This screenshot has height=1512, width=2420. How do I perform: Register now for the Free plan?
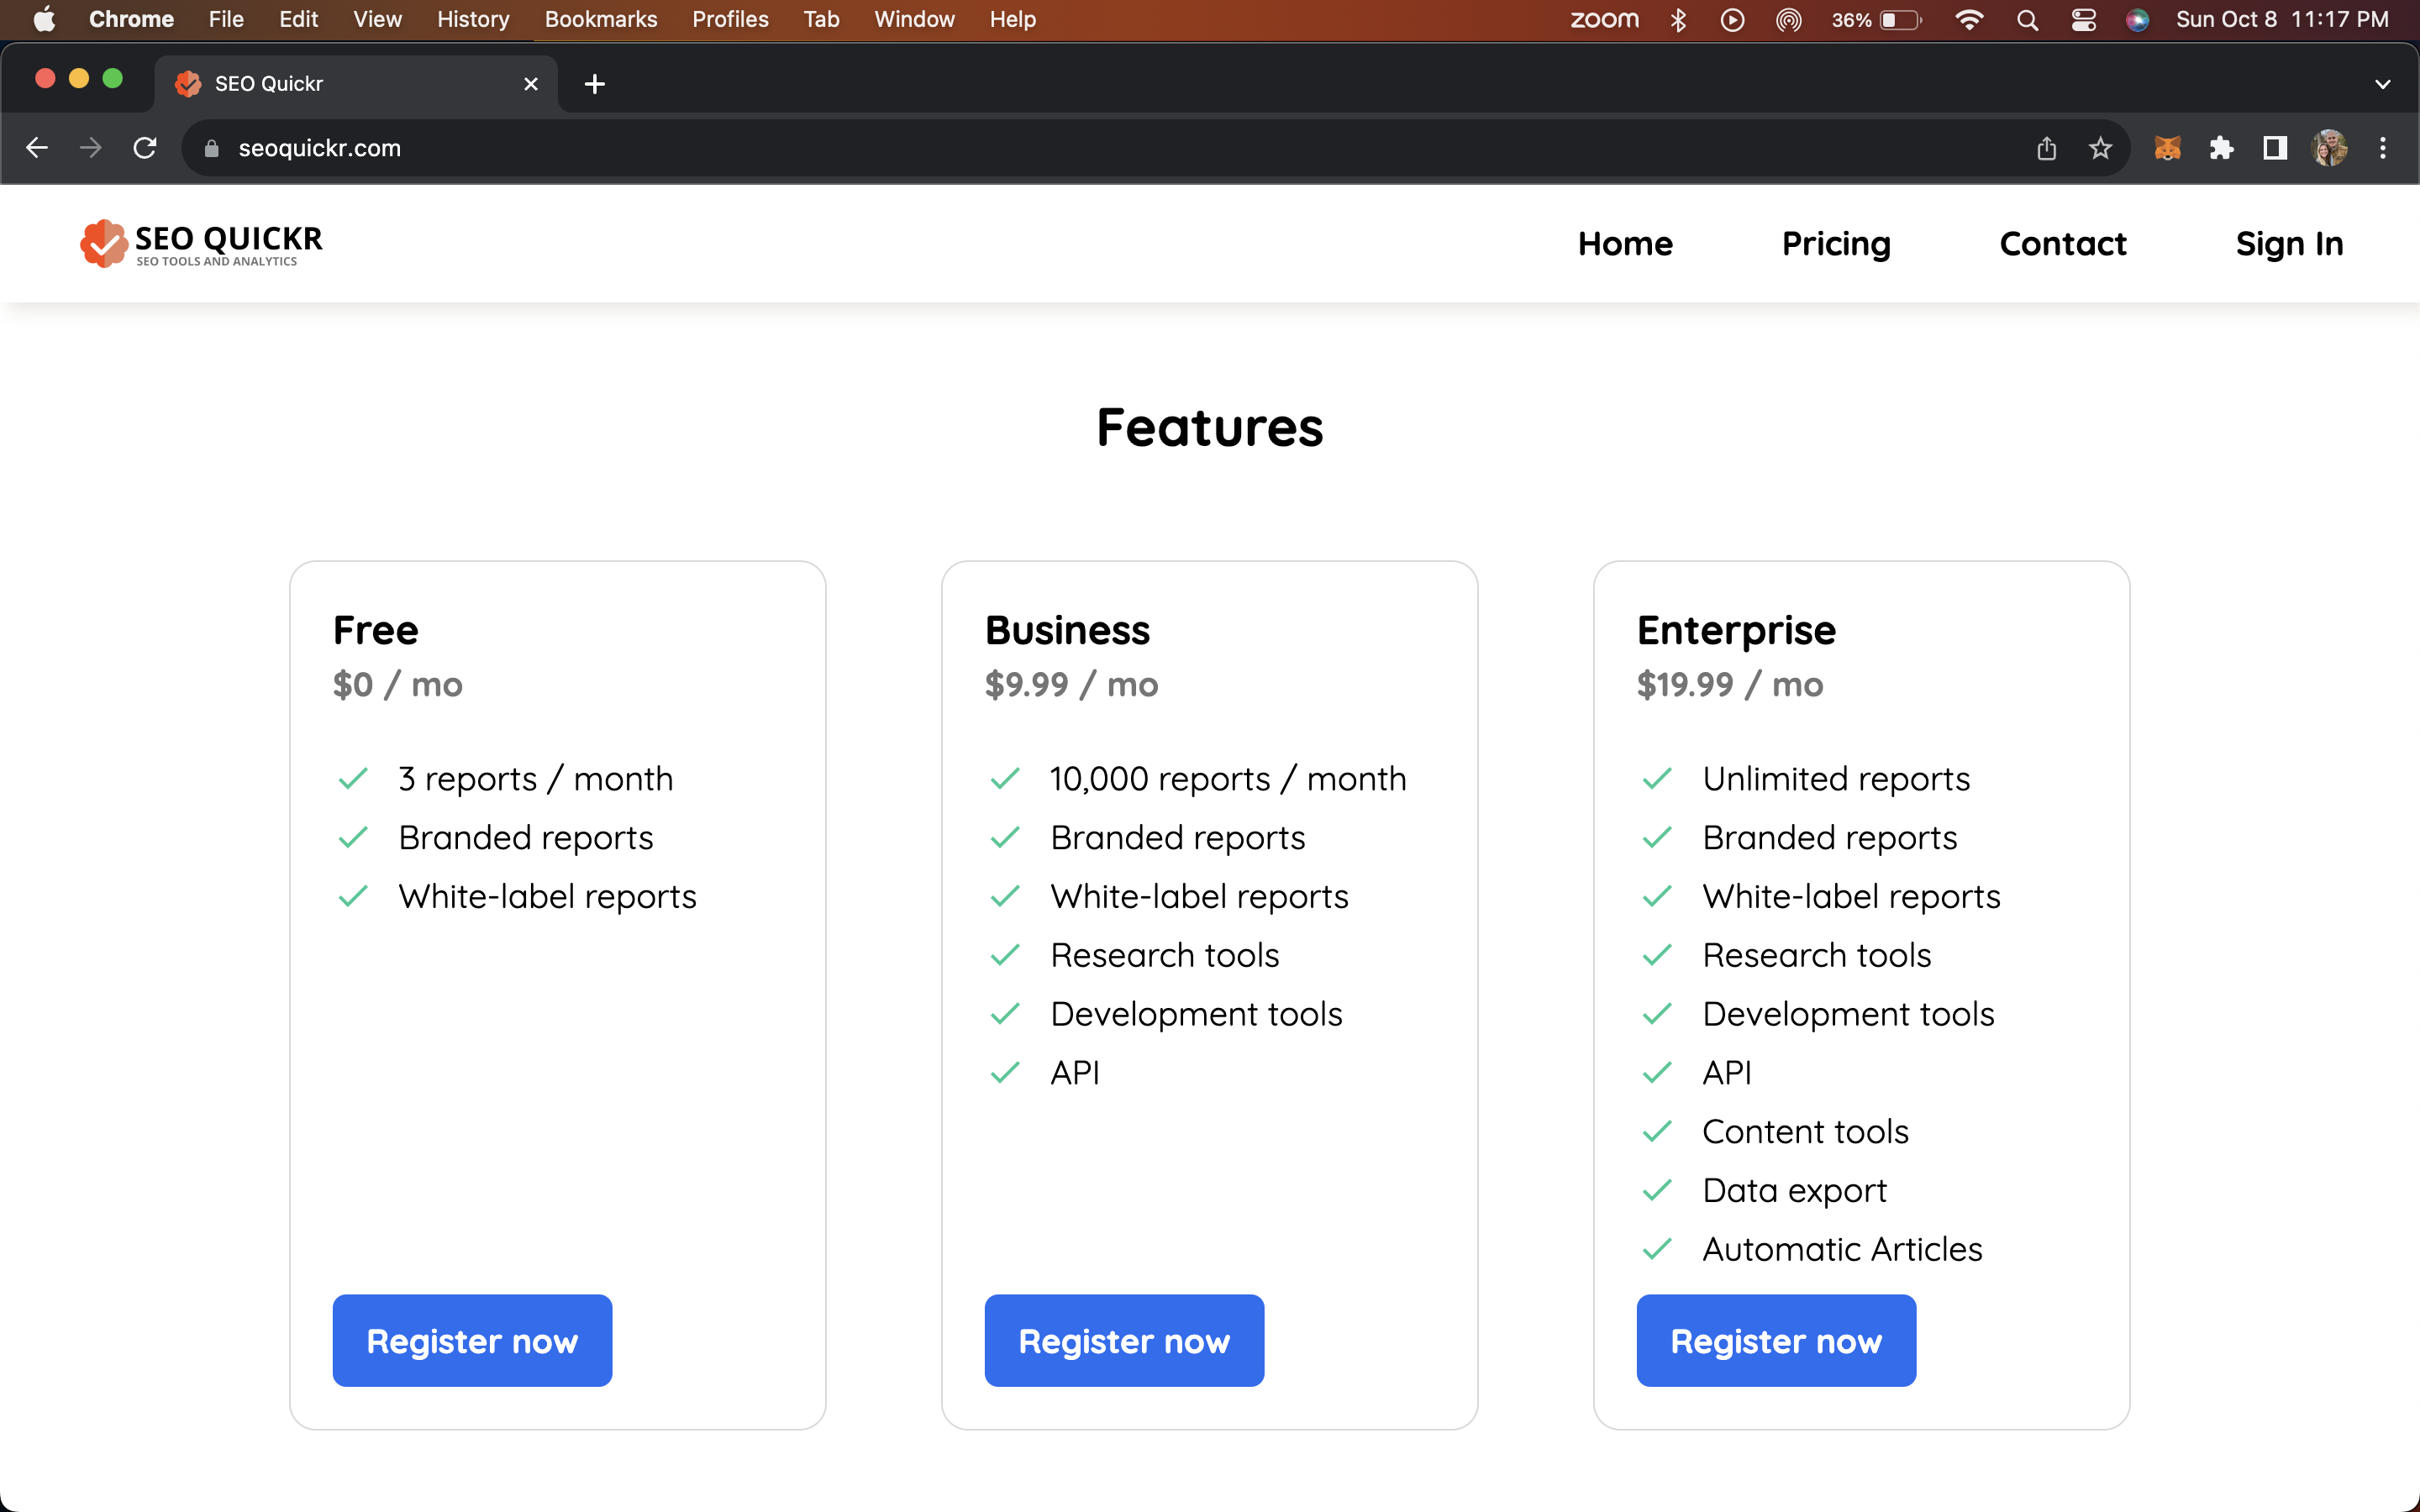(472, 1340)
